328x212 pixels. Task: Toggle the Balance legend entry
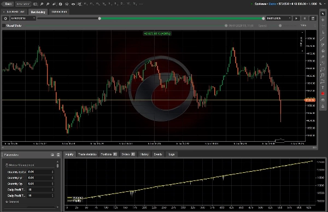pyautogui.click(x=75, y=197)
